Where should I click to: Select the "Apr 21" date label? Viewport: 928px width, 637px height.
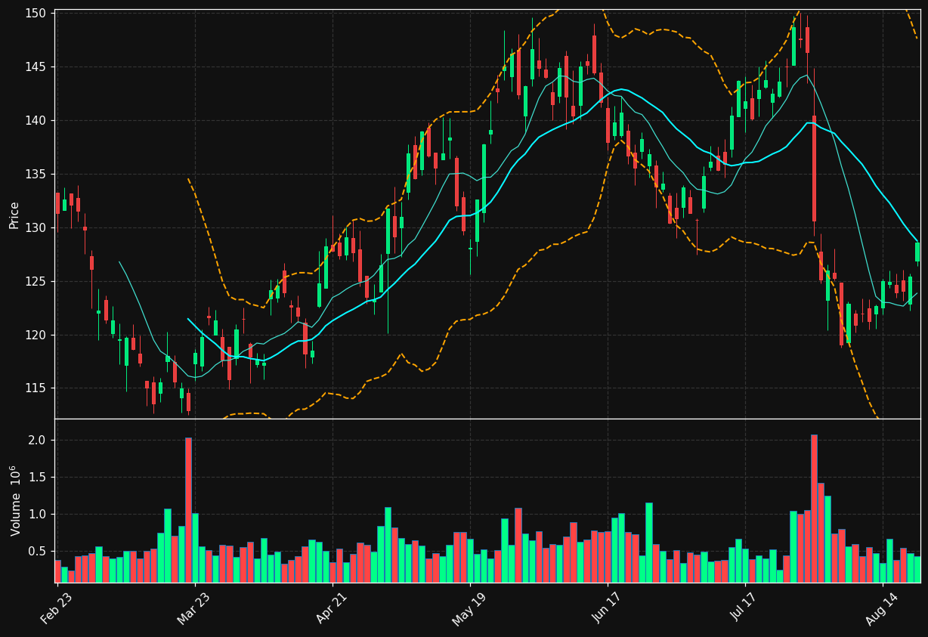tap(332, 608)
